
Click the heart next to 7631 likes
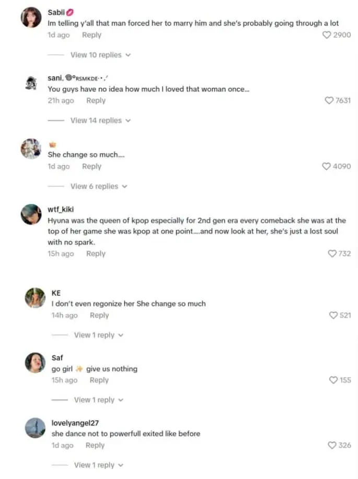click(x=329, y=101)
